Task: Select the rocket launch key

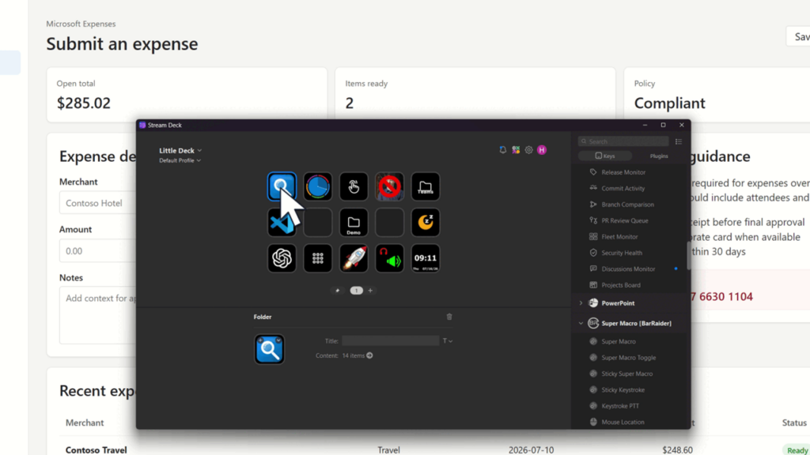Action: click(x=354, y=258)
